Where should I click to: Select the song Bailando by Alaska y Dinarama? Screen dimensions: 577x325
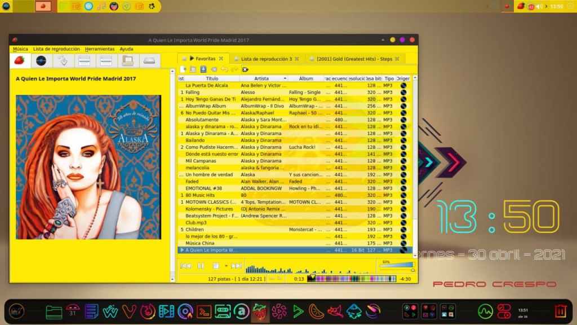coord(196,140)
